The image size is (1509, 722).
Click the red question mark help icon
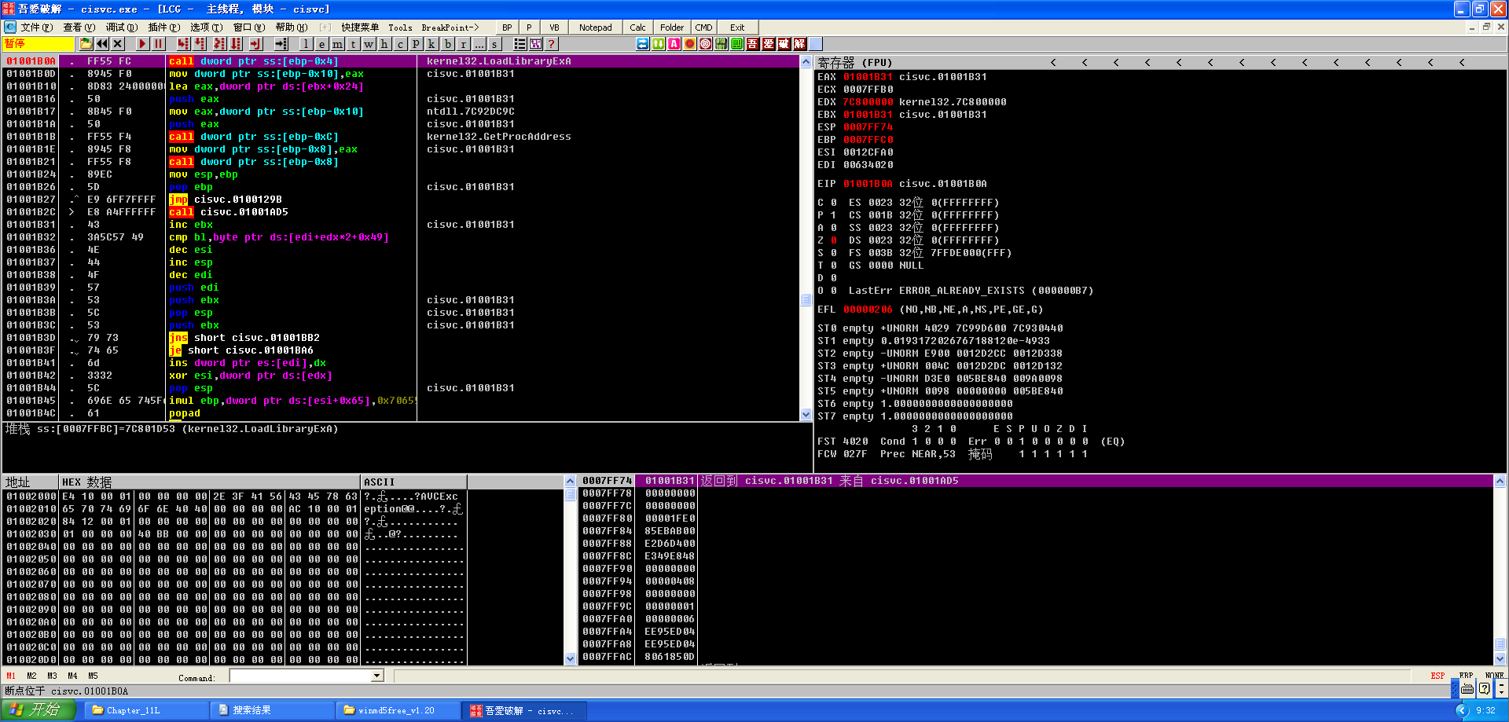point(552,44)
